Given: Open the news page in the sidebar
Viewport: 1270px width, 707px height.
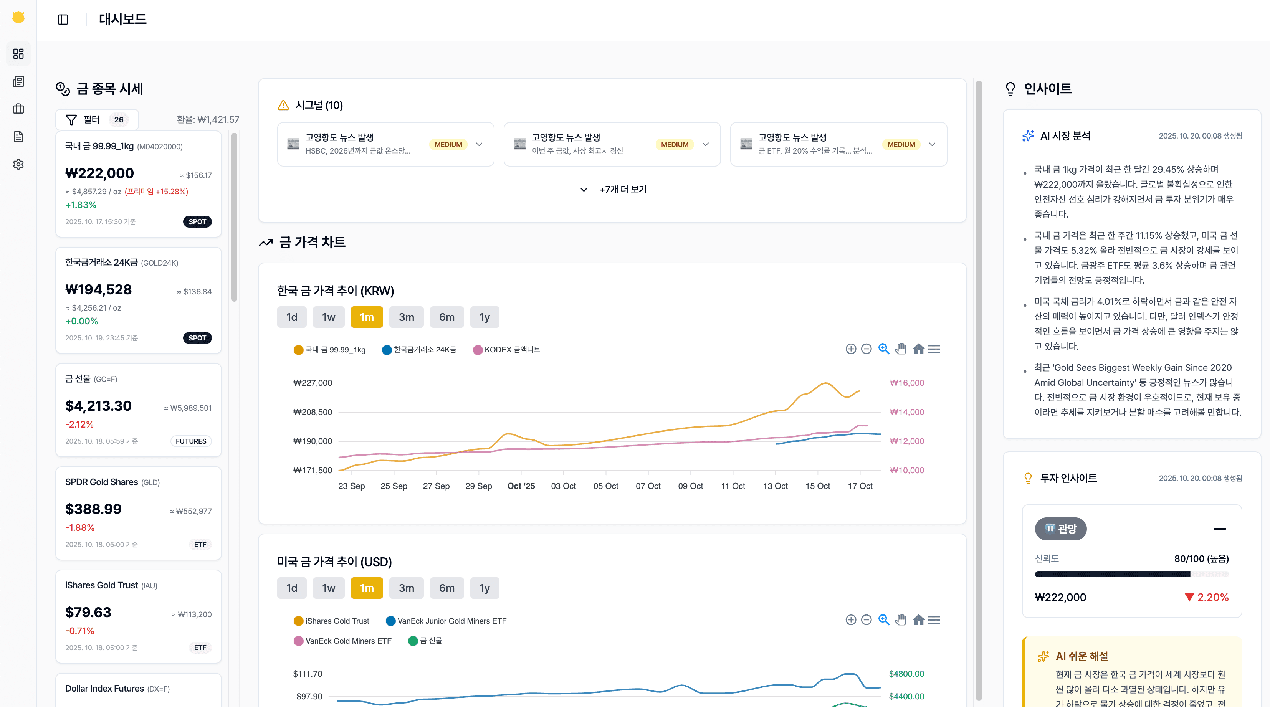Looking at the screenshot, I should [x=18, y=81].
